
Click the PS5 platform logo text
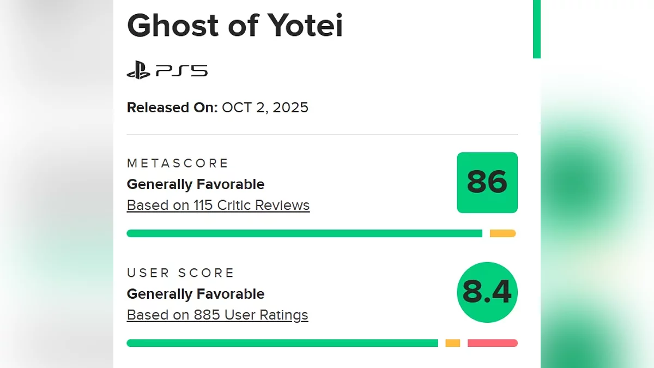tap(181, 71)
